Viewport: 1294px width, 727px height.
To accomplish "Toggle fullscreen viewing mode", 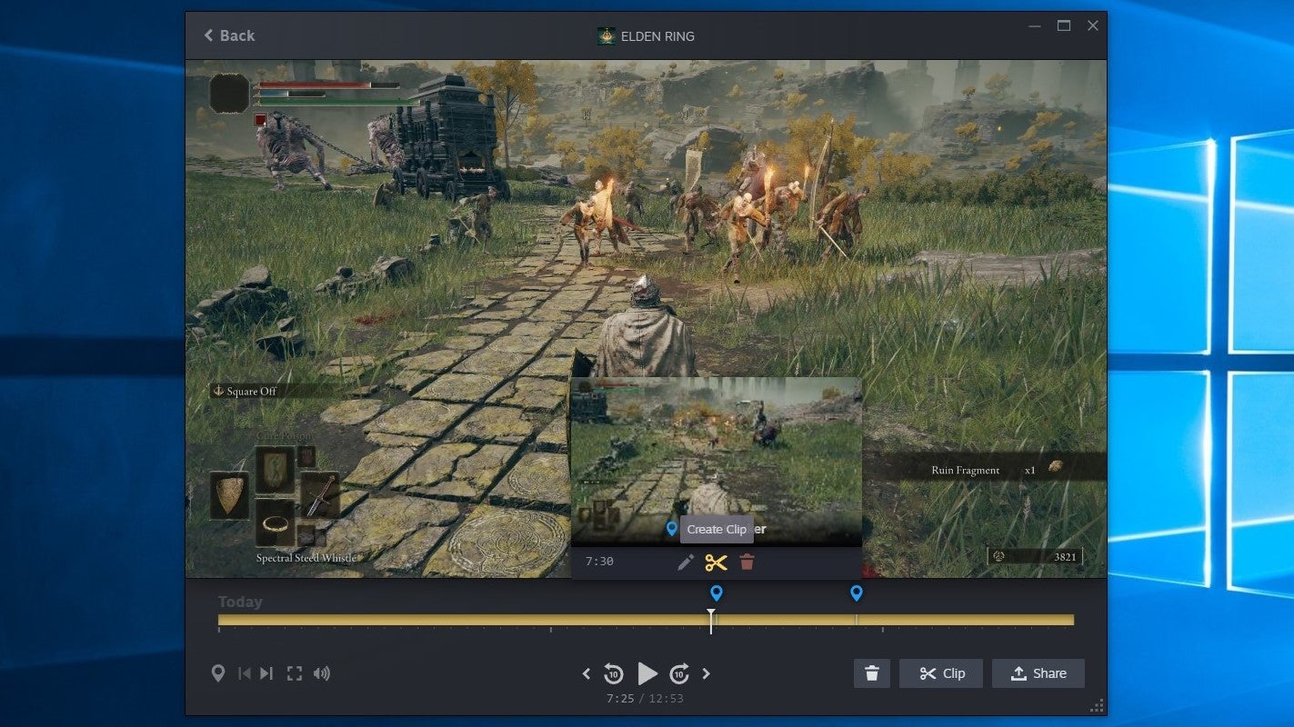I will click(x=294, y=673).
